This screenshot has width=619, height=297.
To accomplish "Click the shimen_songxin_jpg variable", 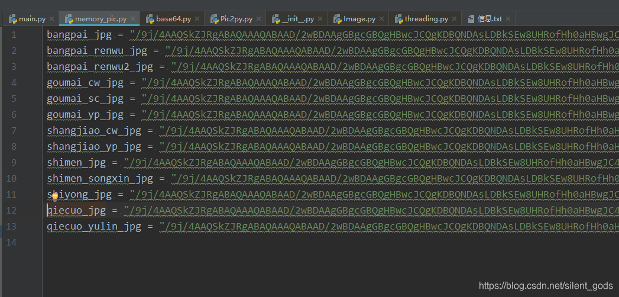I will [100, 179].
